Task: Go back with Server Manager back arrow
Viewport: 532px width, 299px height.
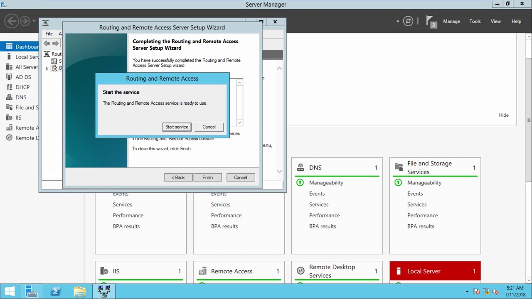Action: pos(12,21)
